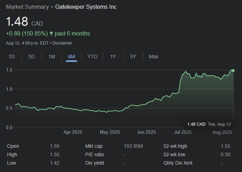
Task: Select the 1M range tab
Action: [52, 57]
